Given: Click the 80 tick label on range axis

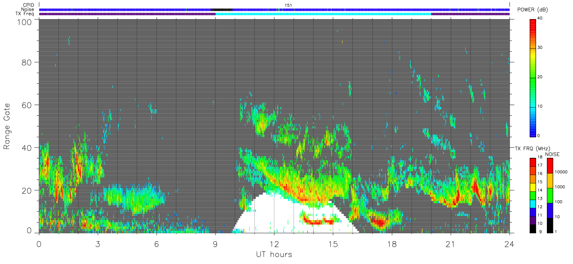Looking at the screenshot, I should [27, 62].
